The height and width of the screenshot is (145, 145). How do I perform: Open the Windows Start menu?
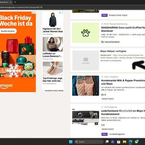(x=71, y=142)
